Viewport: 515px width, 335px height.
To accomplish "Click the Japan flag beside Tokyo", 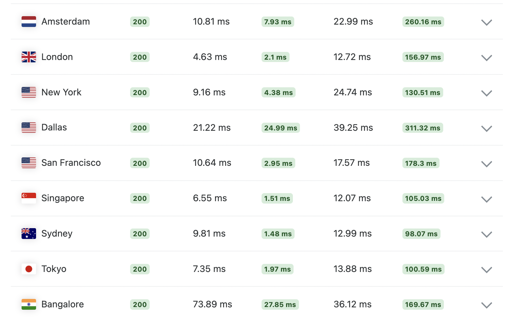I will 29,269.
